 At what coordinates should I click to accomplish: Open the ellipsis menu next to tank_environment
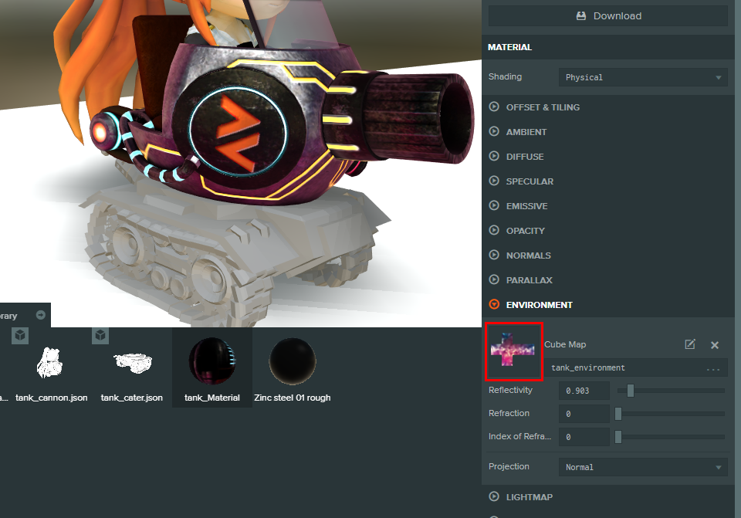click(713, 369)
